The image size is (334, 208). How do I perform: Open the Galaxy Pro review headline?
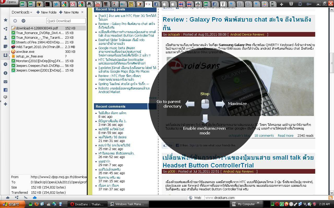[x=237, y=24]
